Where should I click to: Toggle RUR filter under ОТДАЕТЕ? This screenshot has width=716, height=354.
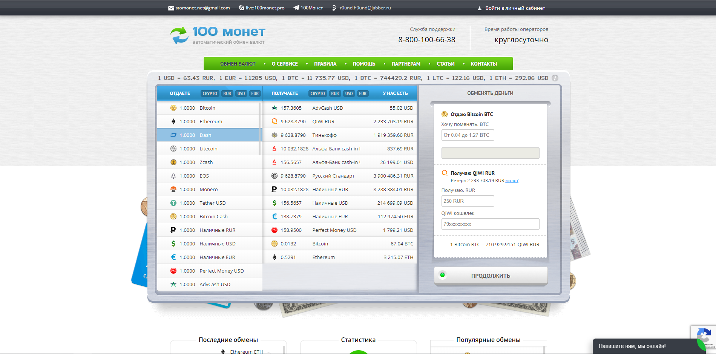click(227, 93)
